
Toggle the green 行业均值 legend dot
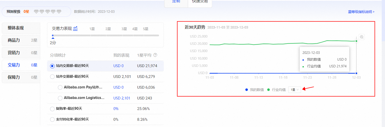[x=268, y=90]
